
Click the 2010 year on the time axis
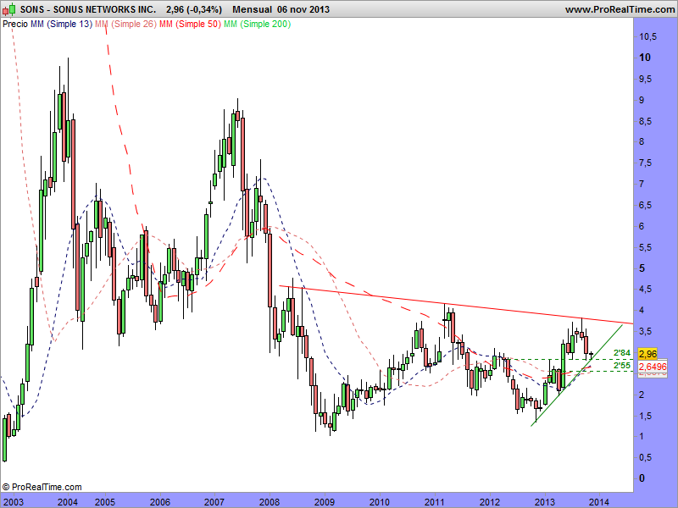380,502
